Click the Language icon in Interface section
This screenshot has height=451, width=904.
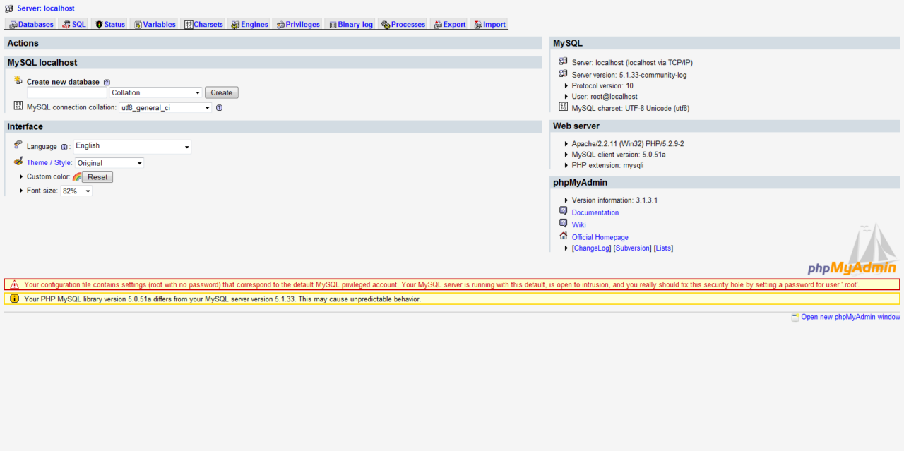pyautogui.click(x=18, y=145)
